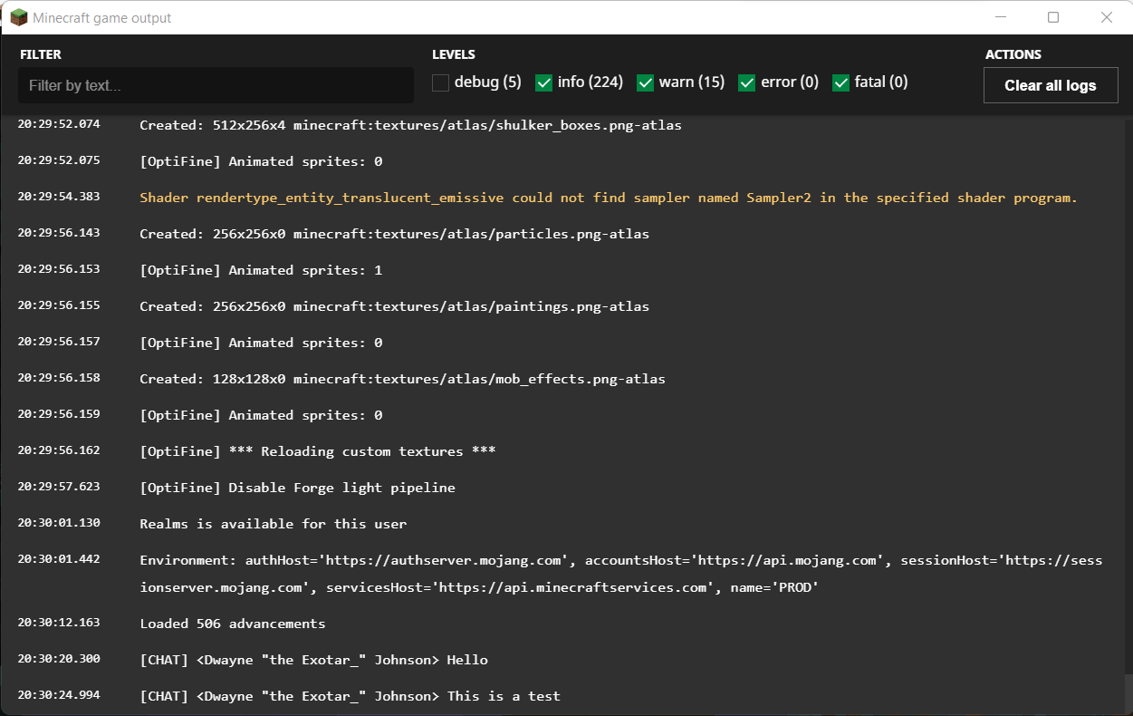Screen dimensions: 1133x716
Task: Uncheck the info (224) level checkbox
Action: click(544, 83)
